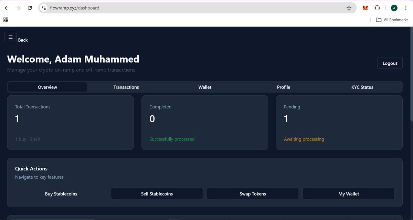Image resolution: width=413 pixels, height=220 pixels.
Task: Click the browser extensions puzzle icon
Action: pos(377,8)
